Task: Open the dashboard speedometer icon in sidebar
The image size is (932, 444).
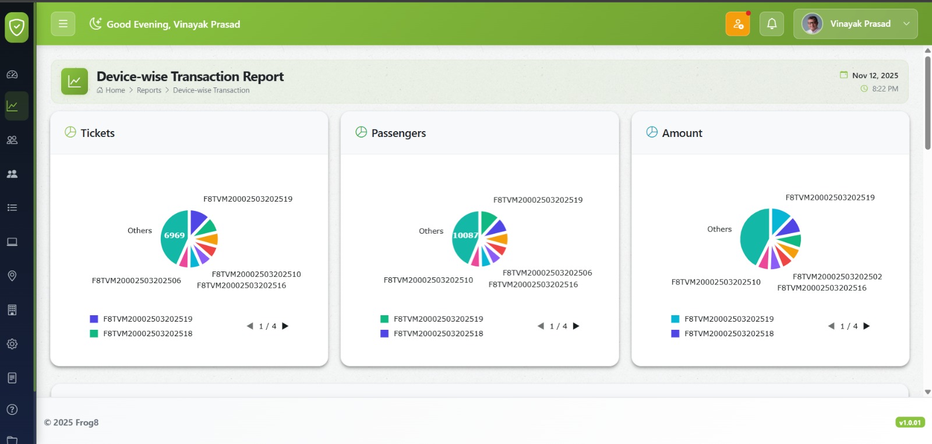Action: [12, 75]
